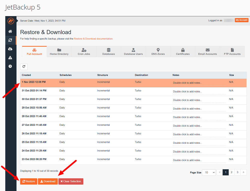Screen dimensions: 250x191
Task: Go to the previous page arrow
Action: tap(220, 172)
